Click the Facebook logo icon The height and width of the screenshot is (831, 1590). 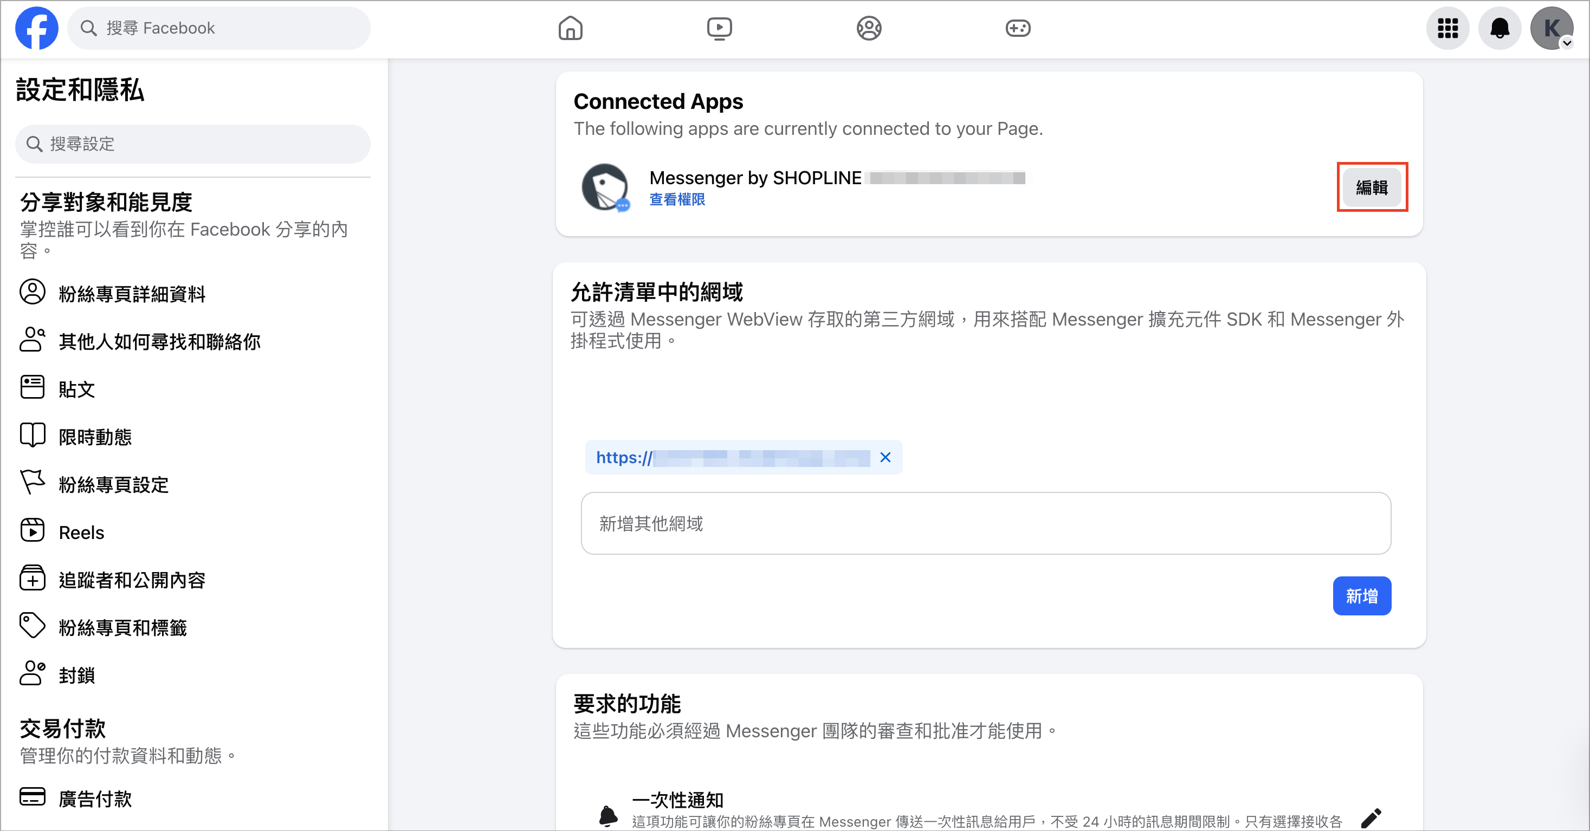coord(36,28)
